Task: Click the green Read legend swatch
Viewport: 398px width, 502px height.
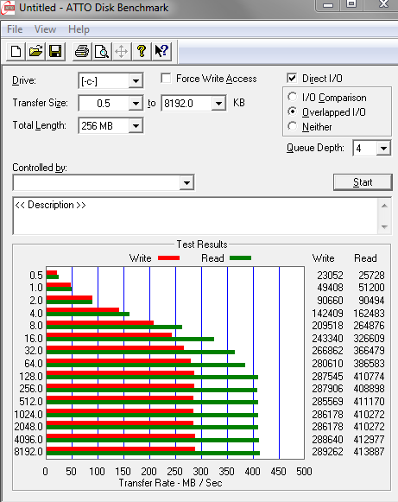Action: pos(240,257)
